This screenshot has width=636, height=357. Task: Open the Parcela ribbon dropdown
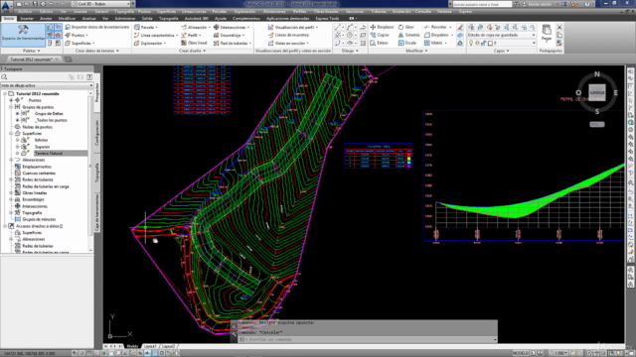tap(146, 27)
